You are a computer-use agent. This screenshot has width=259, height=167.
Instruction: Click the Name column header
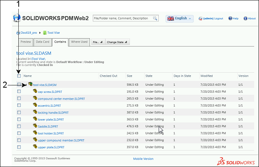coord(27,76)
